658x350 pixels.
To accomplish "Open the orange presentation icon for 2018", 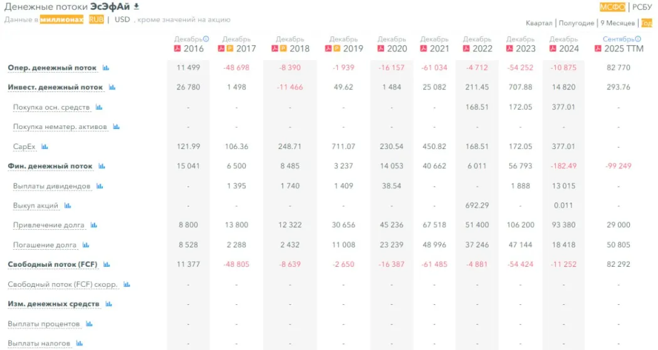I will coord(283,49).
